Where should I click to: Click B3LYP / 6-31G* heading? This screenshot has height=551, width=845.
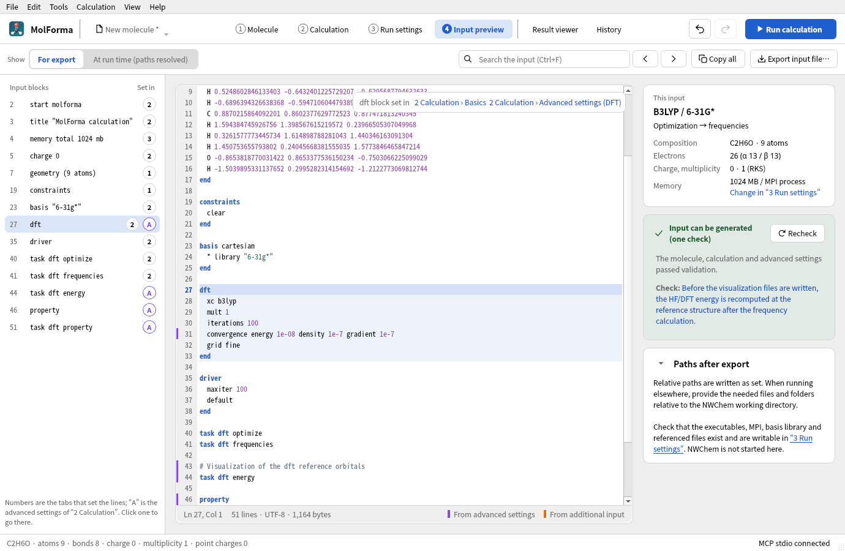[684, 111]
